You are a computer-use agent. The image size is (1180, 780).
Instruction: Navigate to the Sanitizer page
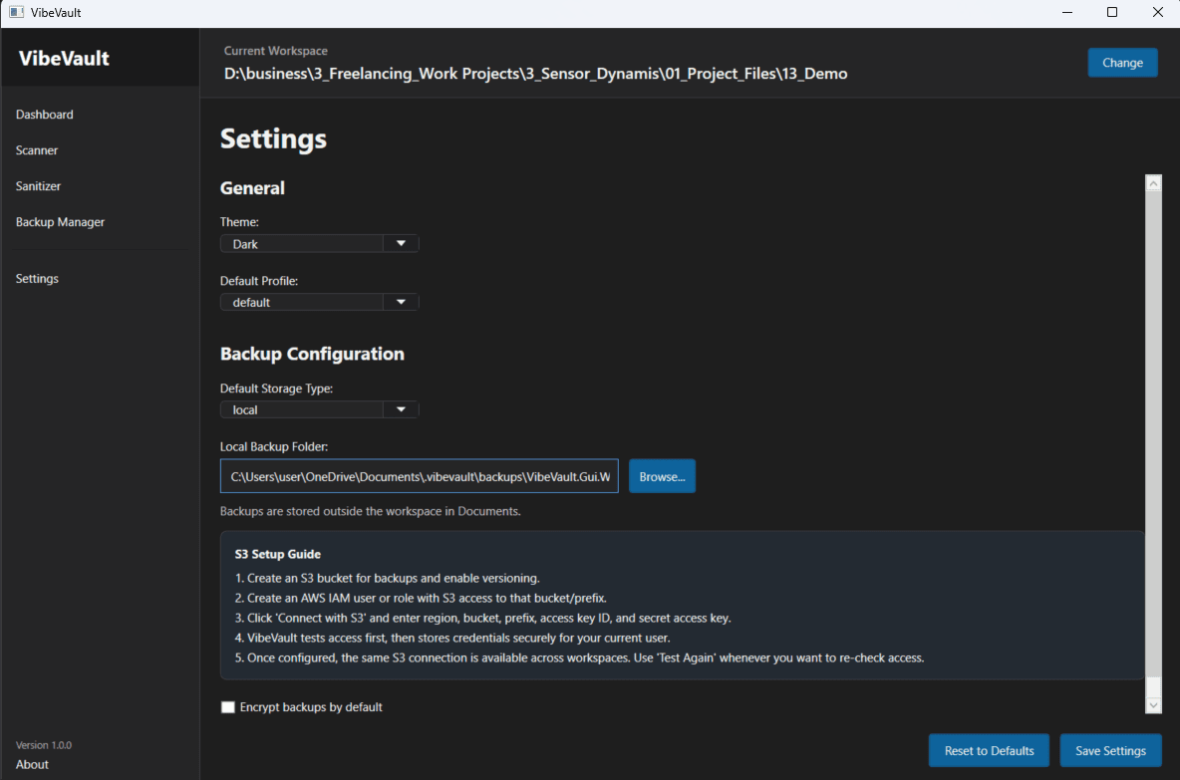pos(38,185)
